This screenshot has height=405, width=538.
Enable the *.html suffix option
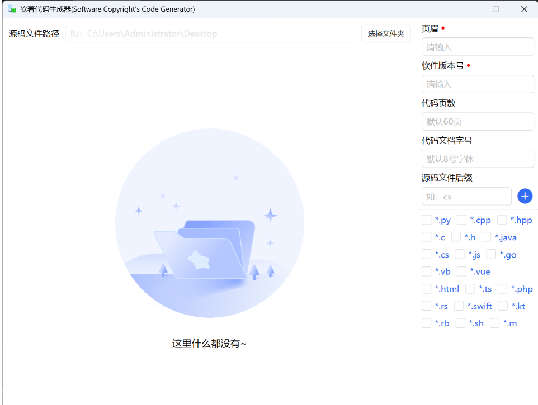pyautogui.click(x=427, y=289)
